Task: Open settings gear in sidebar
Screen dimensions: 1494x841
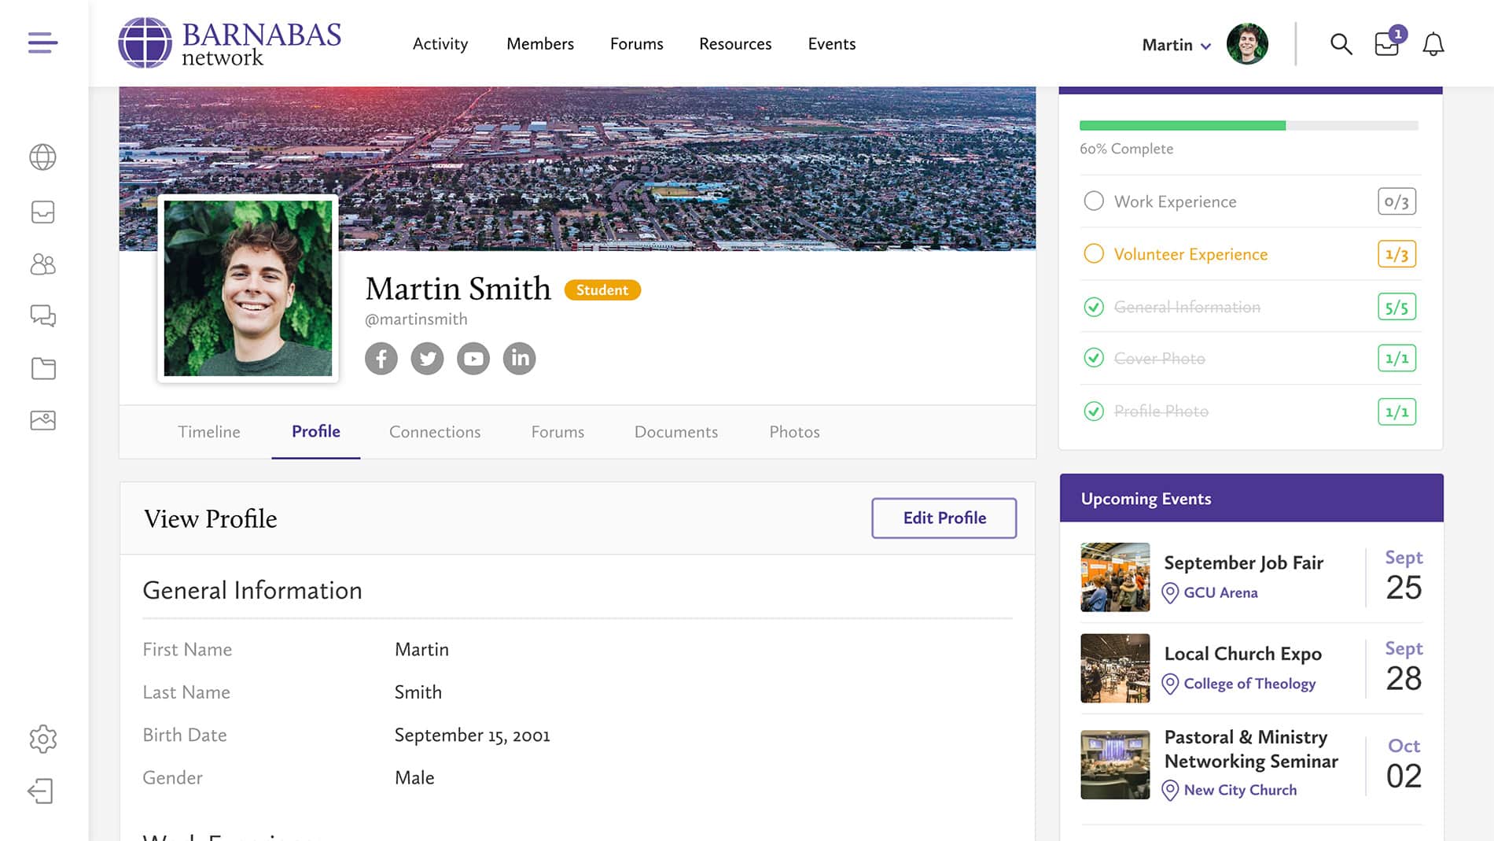Action: [42, 739]
